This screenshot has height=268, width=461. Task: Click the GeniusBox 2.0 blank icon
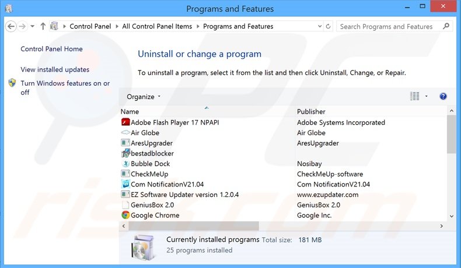click(125, 204)
